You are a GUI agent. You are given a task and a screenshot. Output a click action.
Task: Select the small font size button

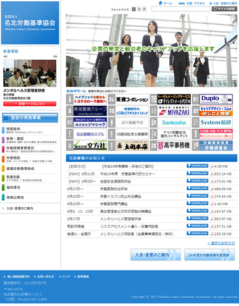134,9
